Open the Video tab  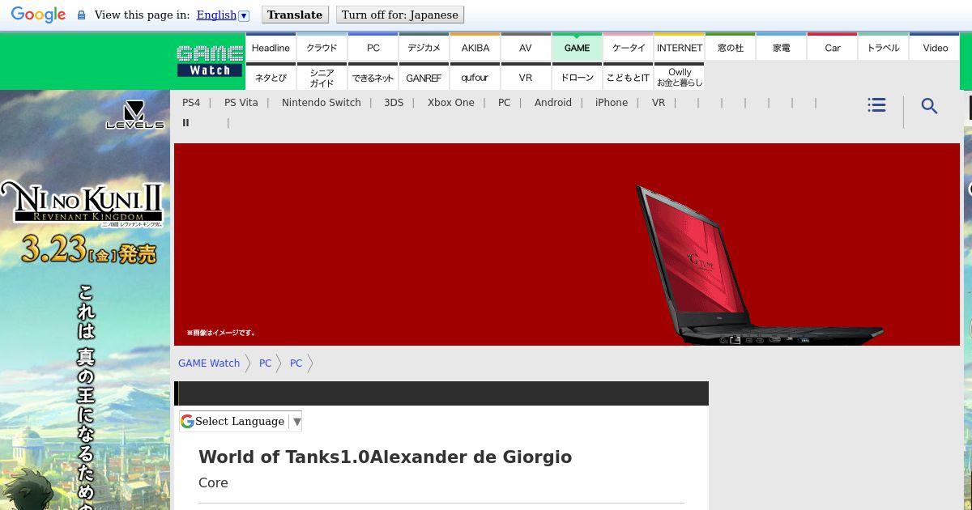point(934,47)
